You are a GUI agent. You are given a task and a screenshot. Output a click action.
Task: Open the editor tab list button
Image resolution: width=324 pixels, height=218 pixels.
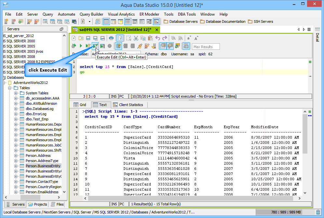click(309, 30)
